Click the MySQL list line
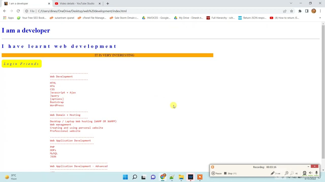Screen dimensions: 325x182 [54, 153]
